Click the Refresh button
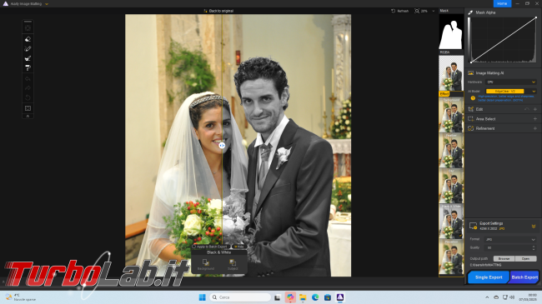The image size is (542, 304). tap(399, 11)
